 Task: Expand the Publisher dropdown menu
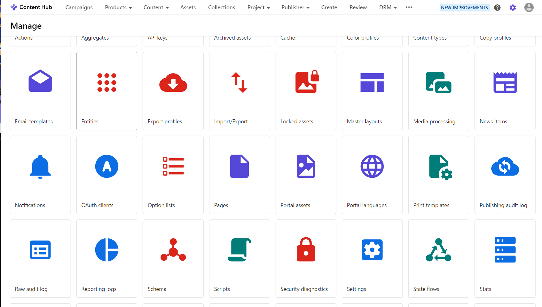point(295,7)
